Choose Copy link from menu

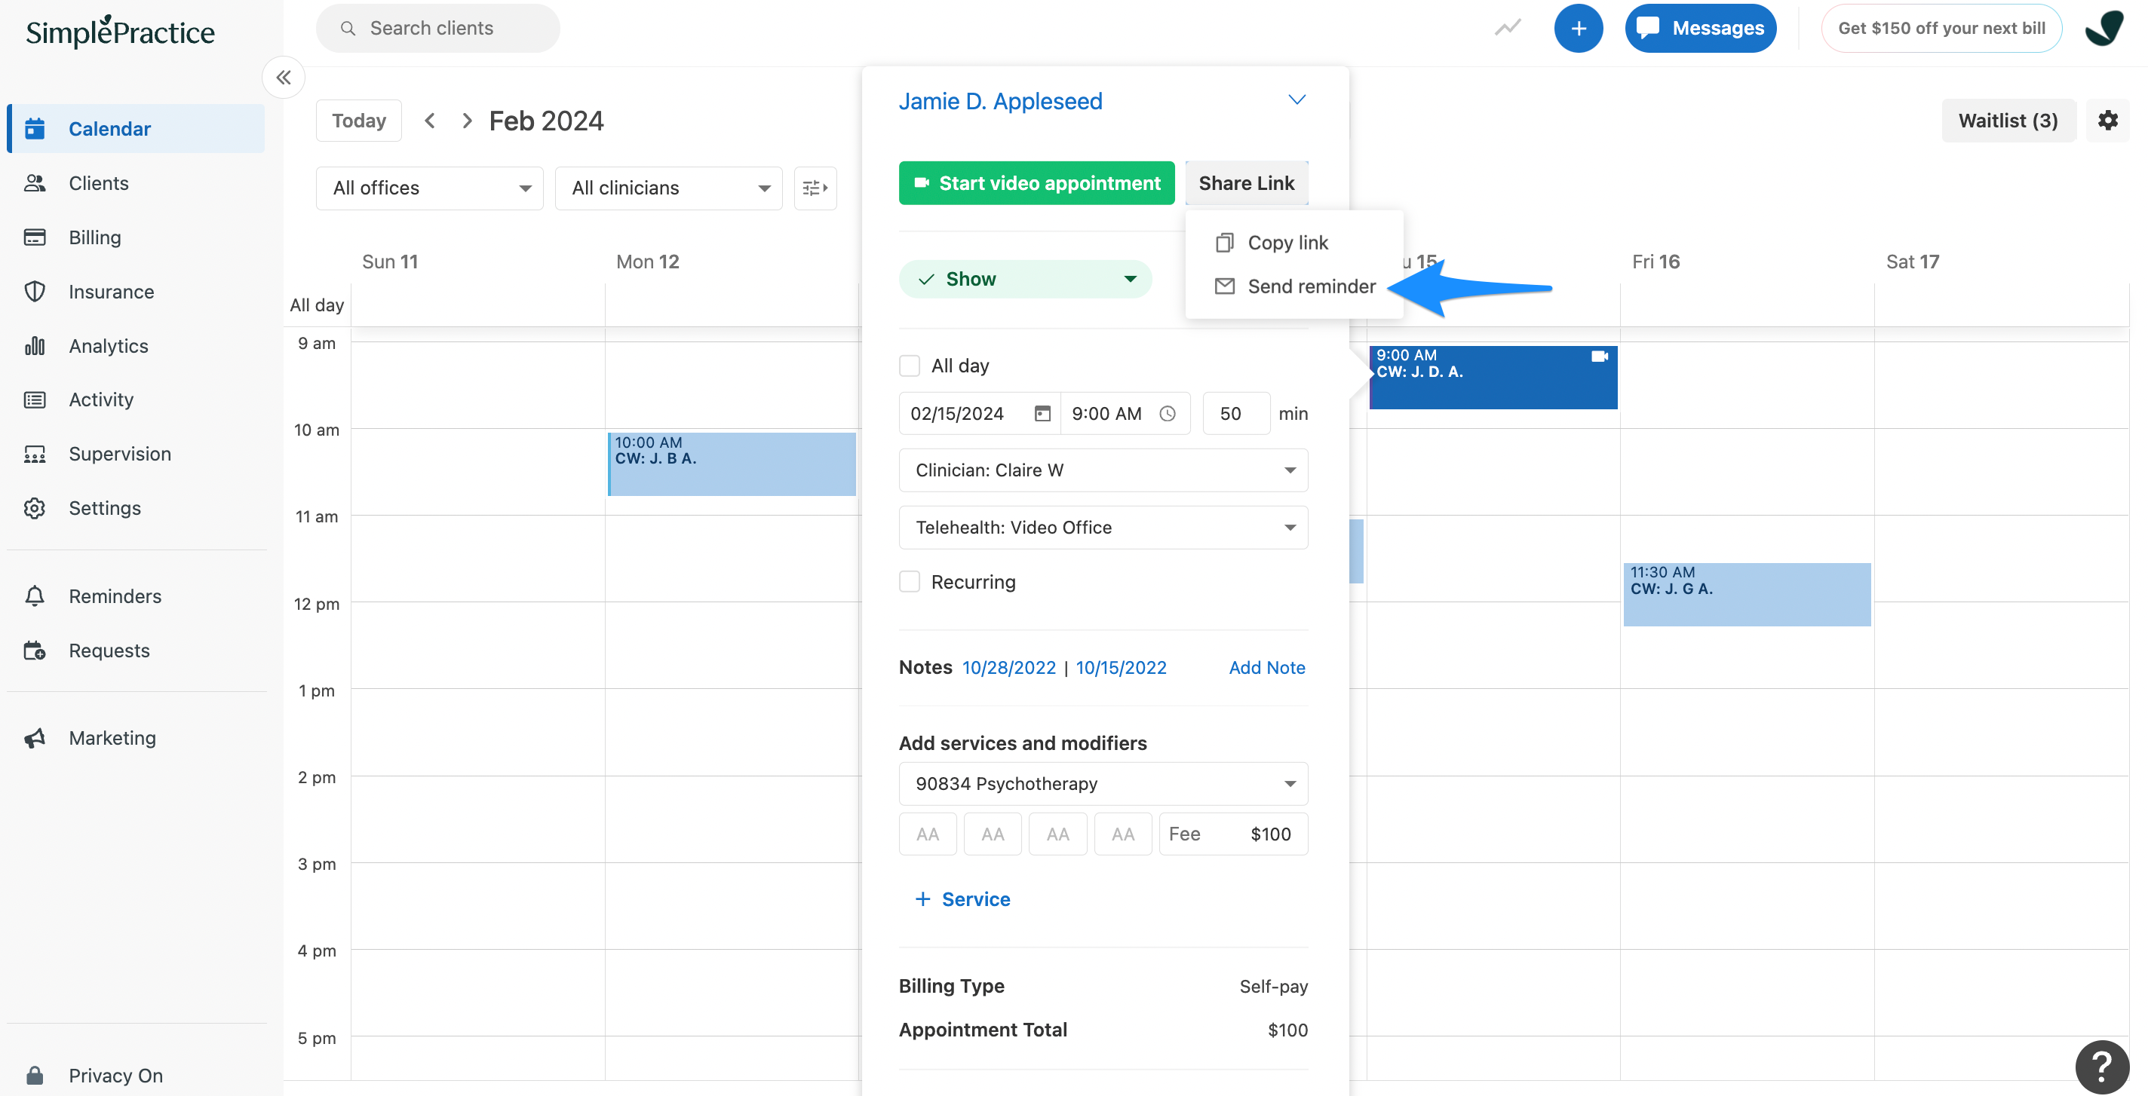[1287, 243]
